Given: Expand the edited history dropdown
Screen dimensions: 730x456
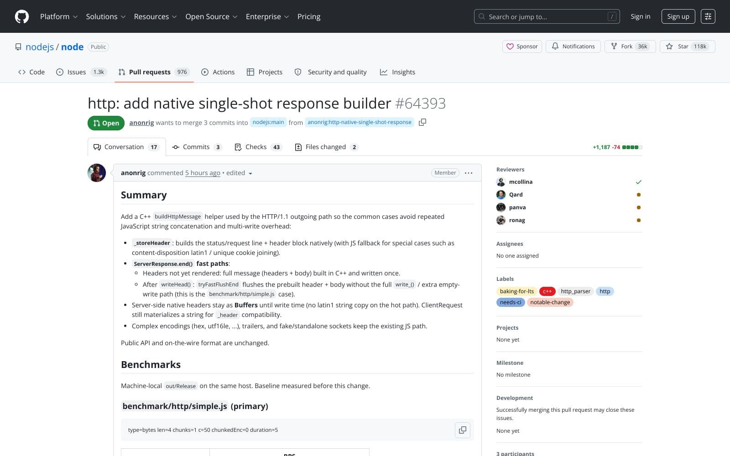Looking at the screenshot, I should point(240,173).
